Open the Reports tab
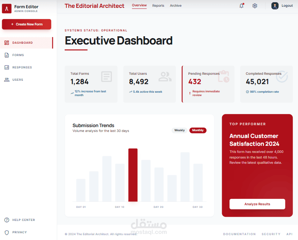 pyautogui.click(x=158, y=6)
